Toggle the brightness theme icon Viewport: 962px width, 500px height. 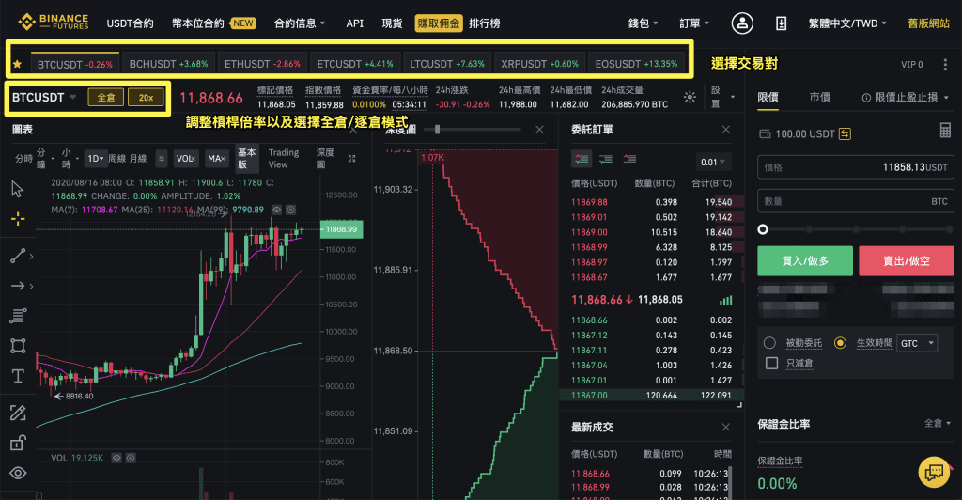pyautogui.click(x=690, y=97)
